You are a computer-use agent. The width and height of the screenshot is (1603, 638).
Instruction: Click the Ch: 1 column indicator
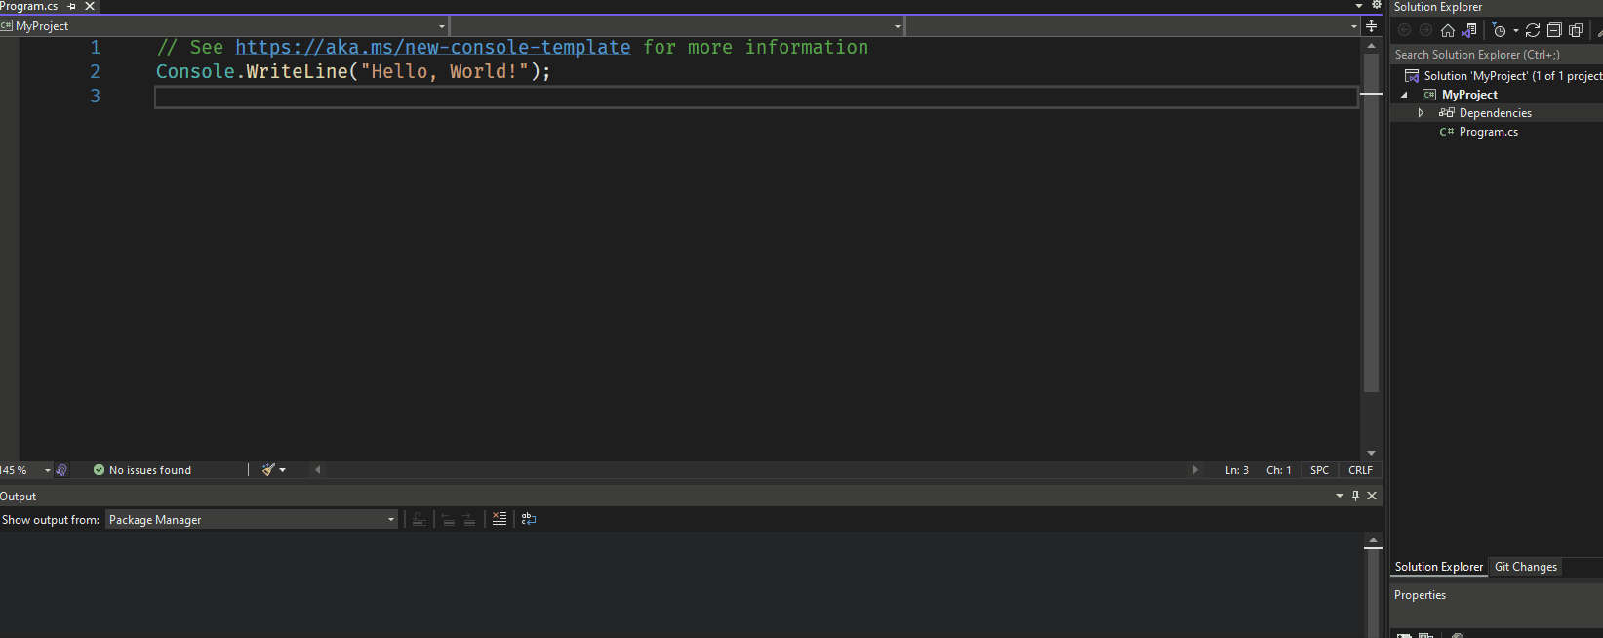point(1279,470)
